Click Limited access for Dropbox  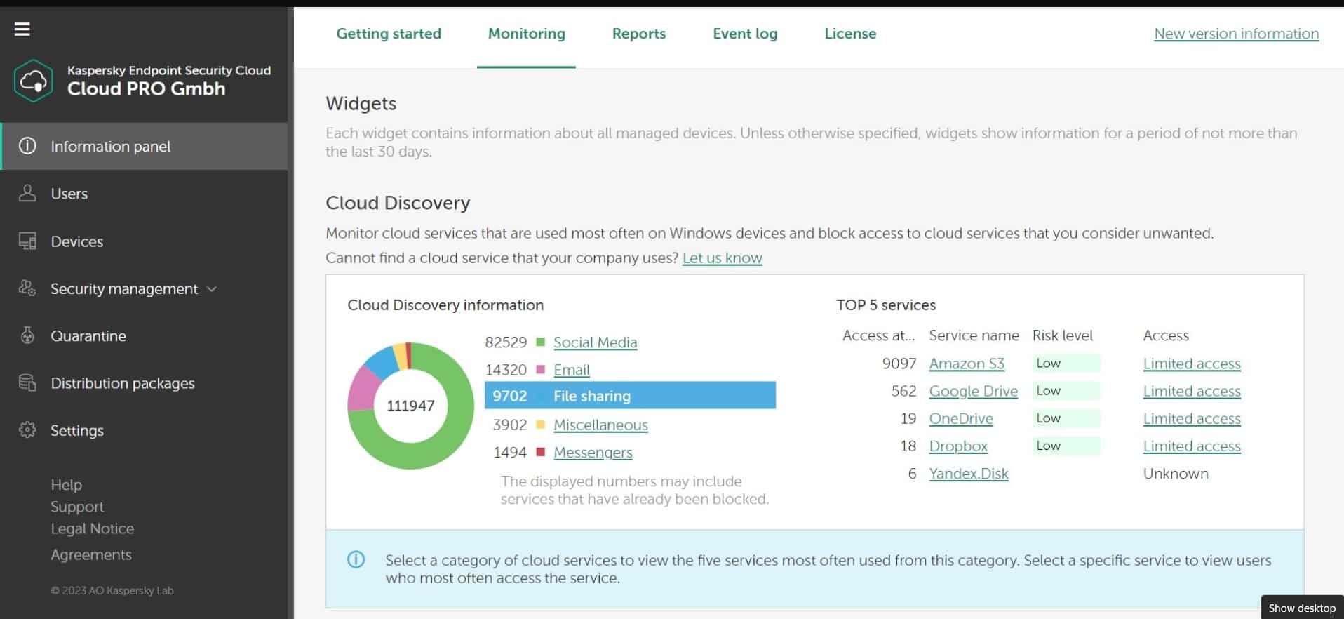pos(1192,446)
